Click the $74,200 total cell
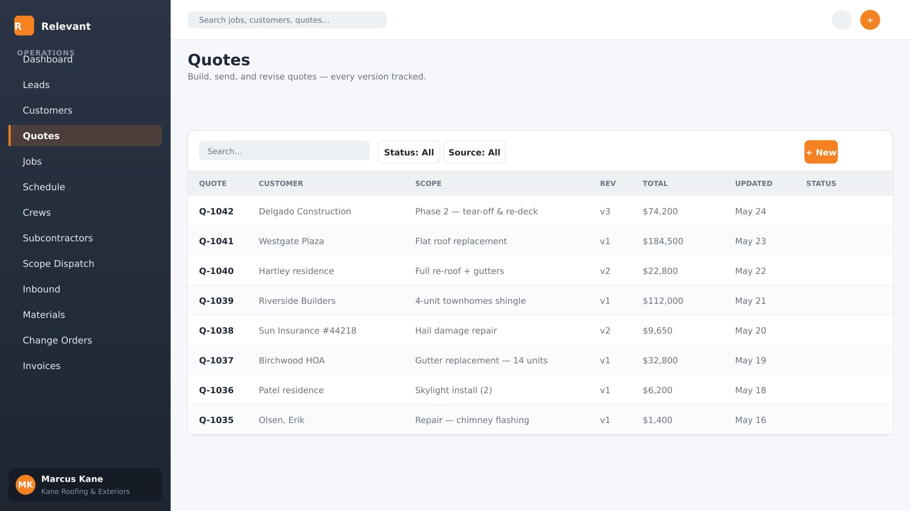 click(x=660, y=211)
